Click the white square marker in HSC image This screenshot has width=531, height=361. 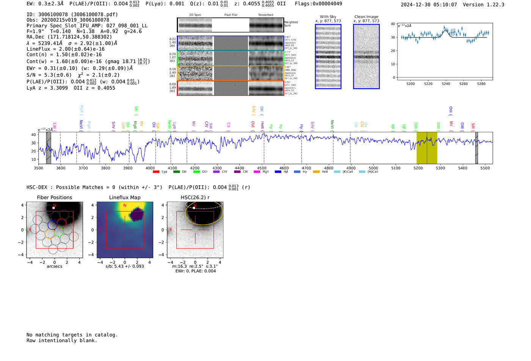194,208
